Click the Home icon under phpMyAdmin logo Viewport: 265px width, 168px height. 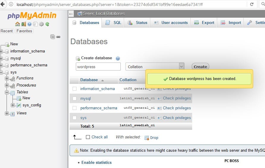tap(18, 24)
